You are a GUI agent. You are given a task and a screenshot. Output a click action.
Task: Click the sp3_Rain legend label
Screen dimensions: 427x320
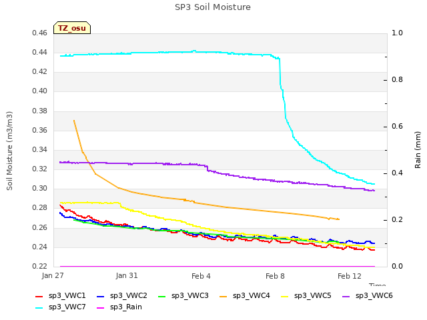pos(126,307)
